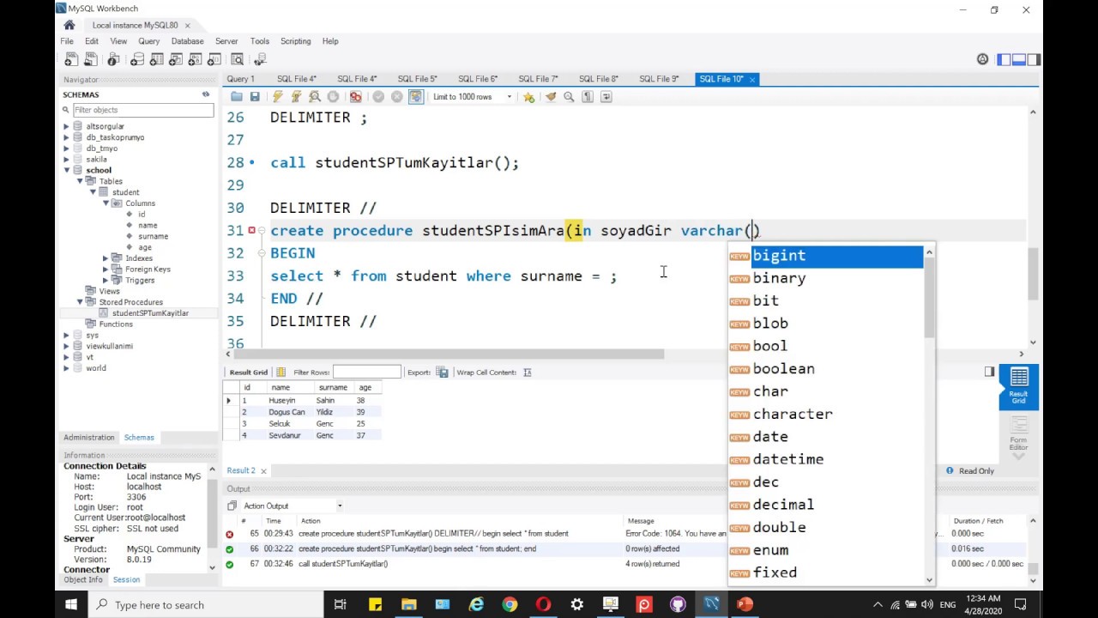Open the find panel magnifier icon
This screenshot has width=1098, height=618.
click(x=569, y=97)
